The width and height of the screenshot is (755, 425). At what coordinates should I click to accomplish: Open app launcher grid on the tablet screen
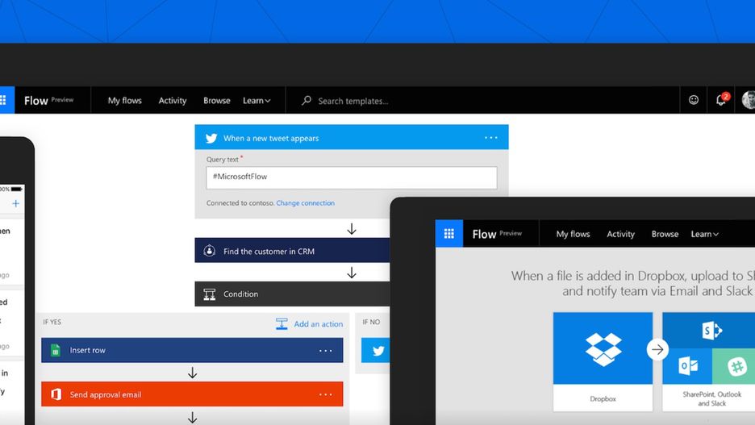449,233
